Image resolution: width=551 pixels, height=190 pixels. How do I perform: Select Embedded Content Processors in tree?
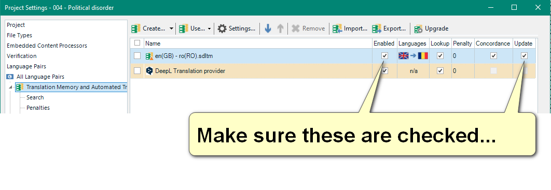(x=47, y=46)
